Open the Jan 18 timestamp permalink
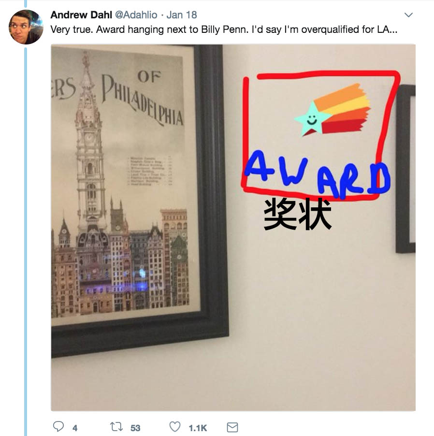 tap(182, 15)
